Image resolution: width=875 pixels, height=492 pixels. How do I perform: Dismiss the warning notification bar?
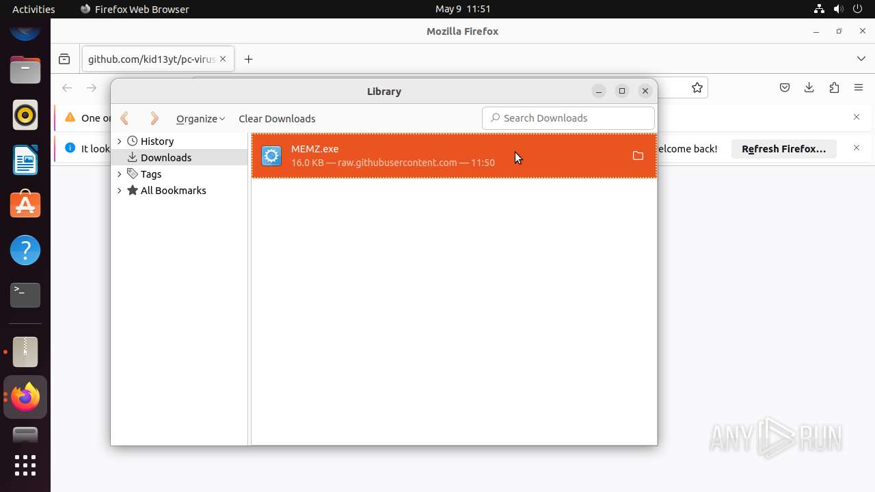pos(857,118)
